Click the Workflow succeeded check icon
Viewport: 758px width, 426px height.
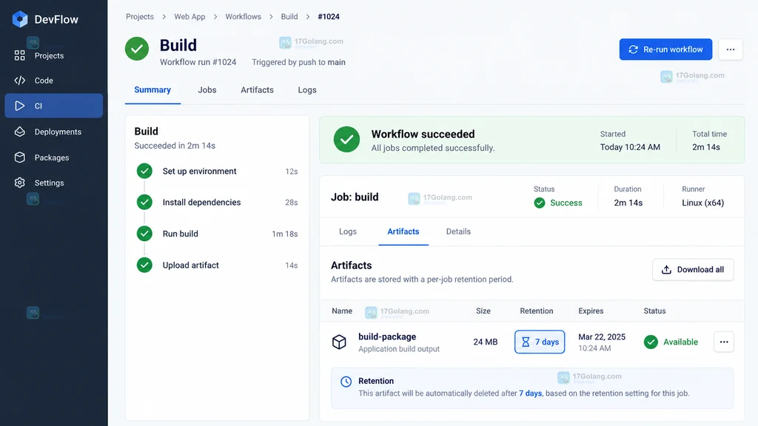point(346,139)
